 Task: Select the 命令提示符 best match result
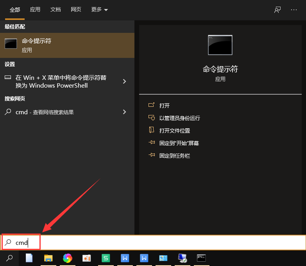67,45
